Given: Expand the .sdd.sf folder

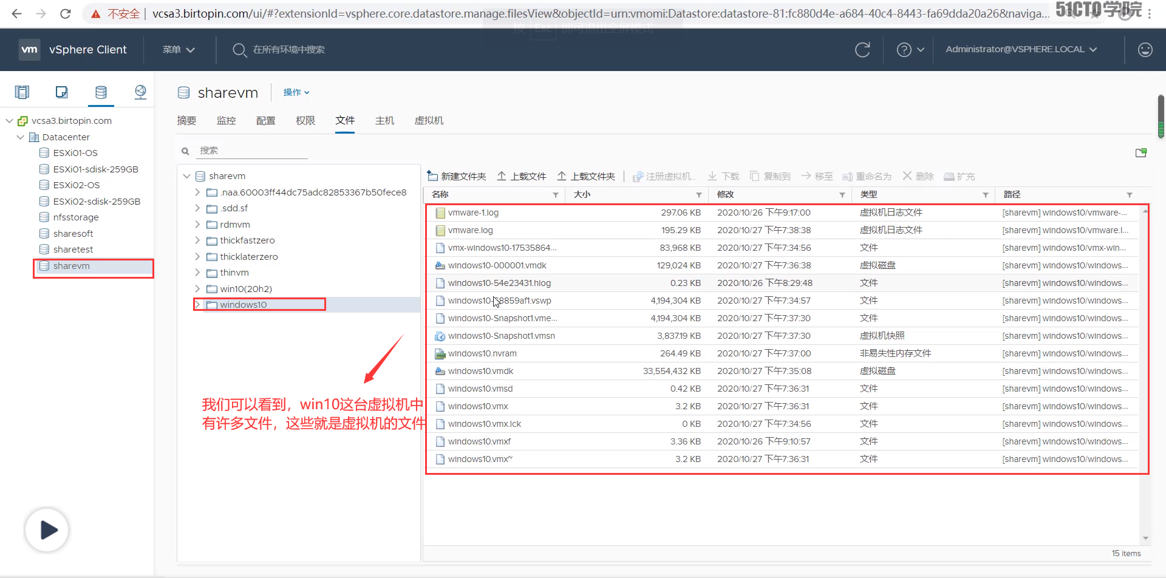Looking at the screenshot, I should 197,208.
